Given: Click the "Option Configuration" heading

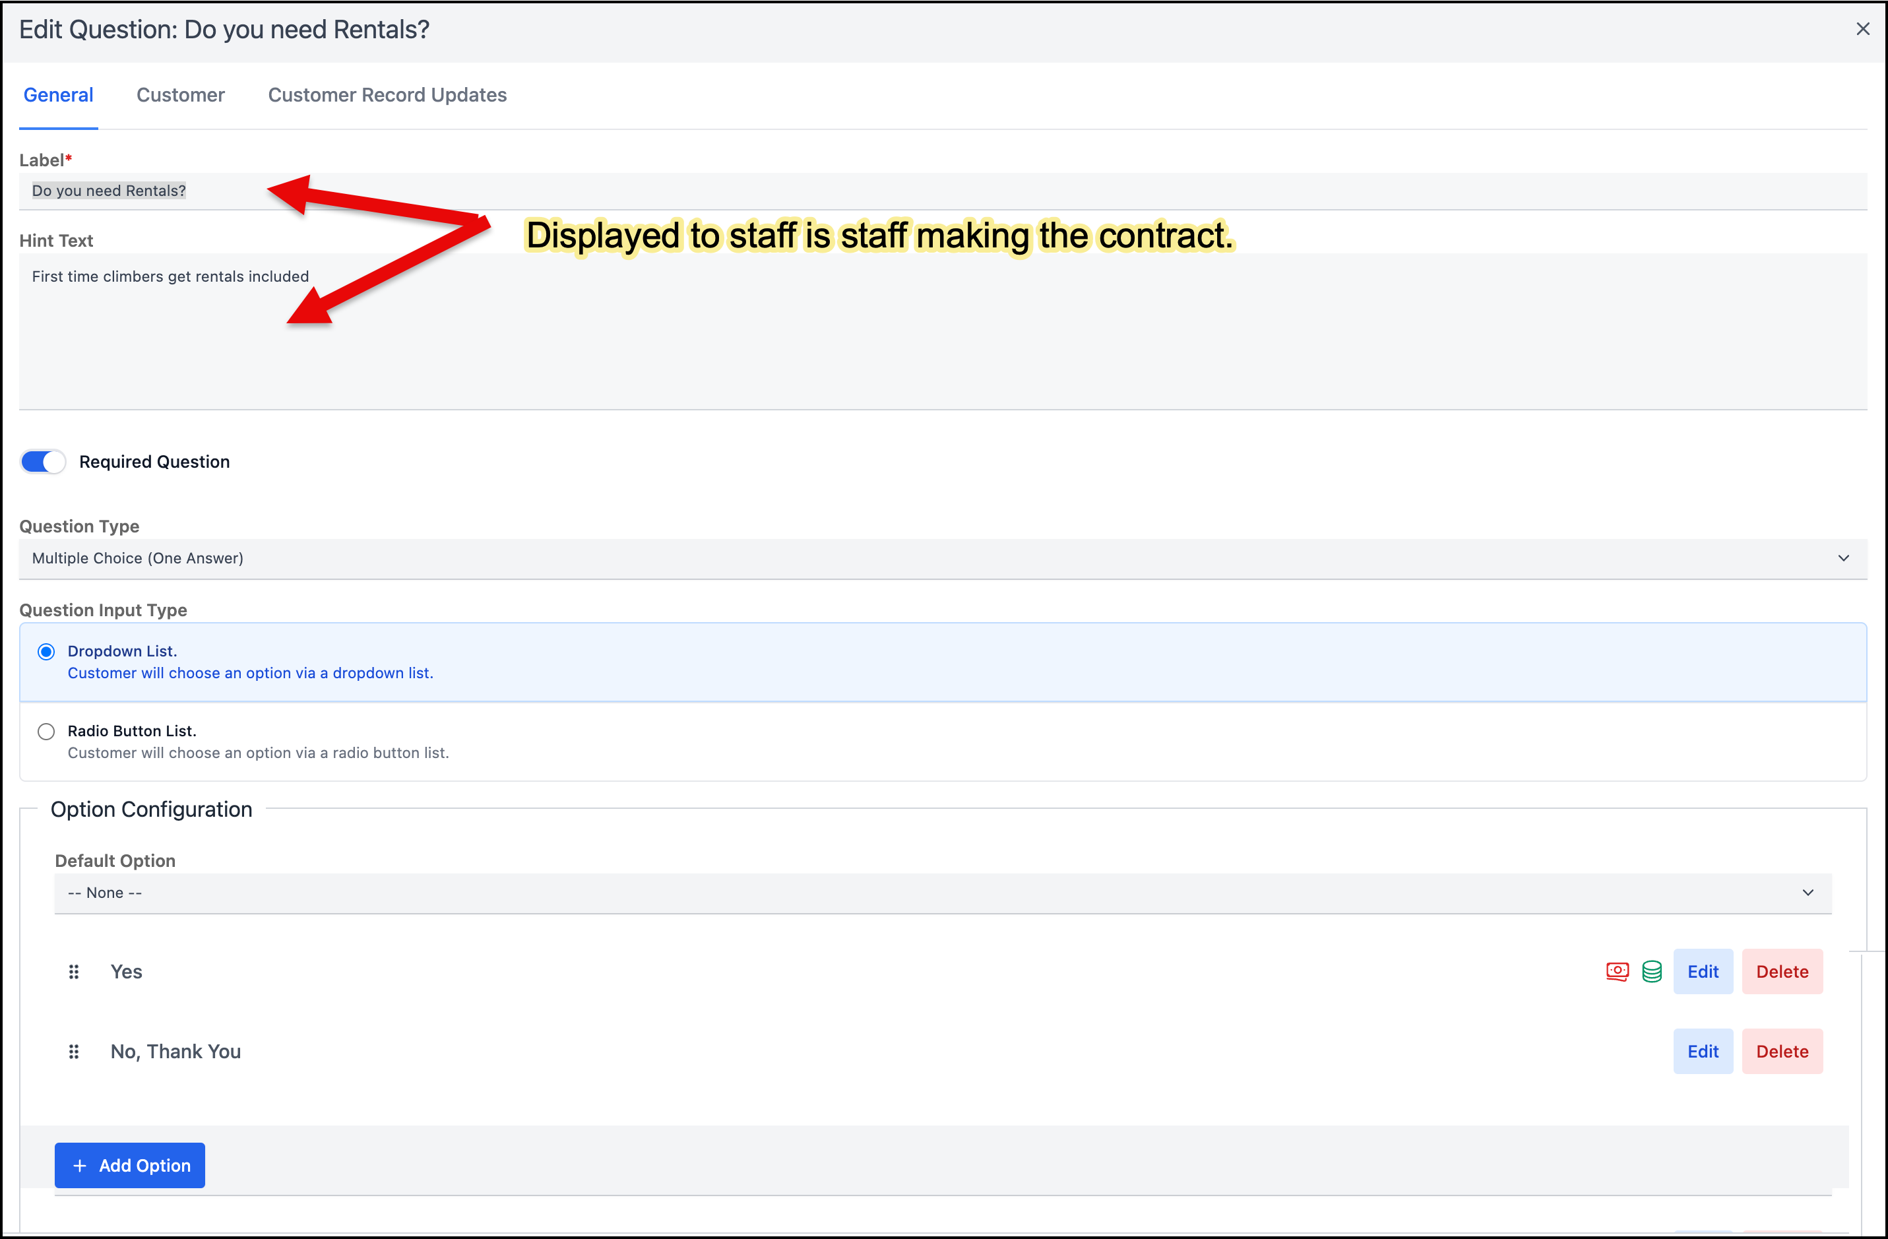Looking at the screenshot, I should point(152,809).
